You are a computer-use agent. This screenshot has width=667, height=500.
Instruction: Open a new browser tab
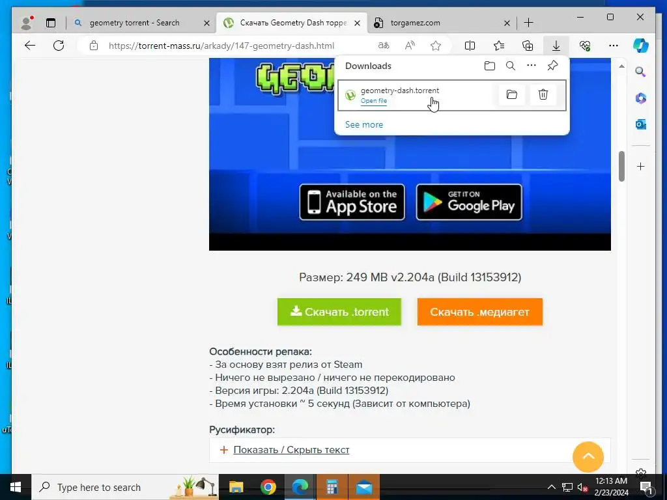(x=528, y=23)
